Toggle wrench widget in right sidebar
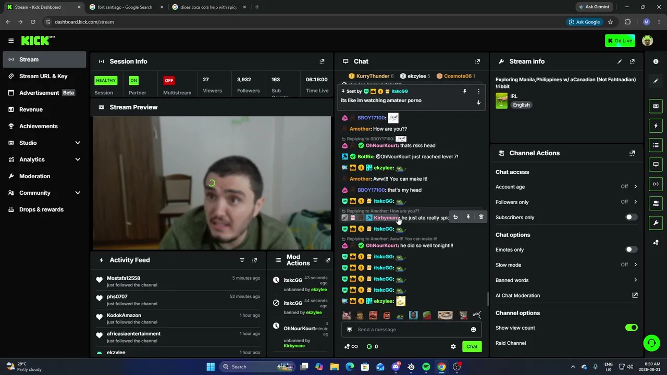This screenshot has height=375, width=667. (656, 223)
